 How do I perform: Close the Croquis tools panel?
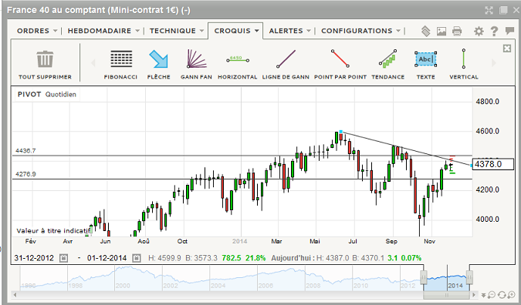[506, 49]
